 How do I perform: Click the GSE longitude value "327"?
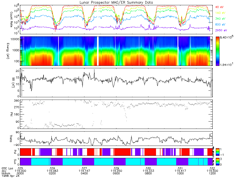(84, 168)
